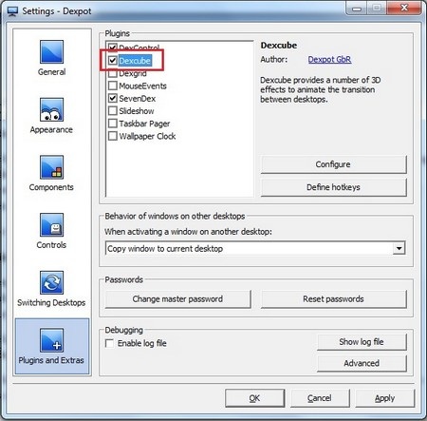The width and height of the screenshot is (427, 421).
Task: Select the Wallpaper Clock plugin name
Action: tap(147, 136)
